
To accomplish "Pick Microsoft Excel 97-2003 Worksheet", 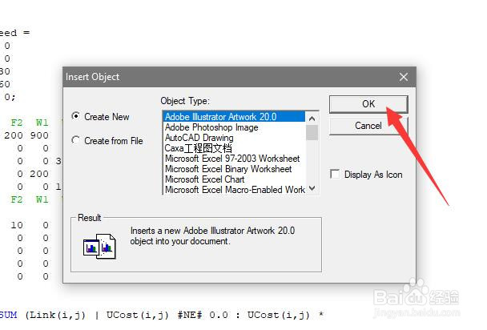I will pos(234,159).
